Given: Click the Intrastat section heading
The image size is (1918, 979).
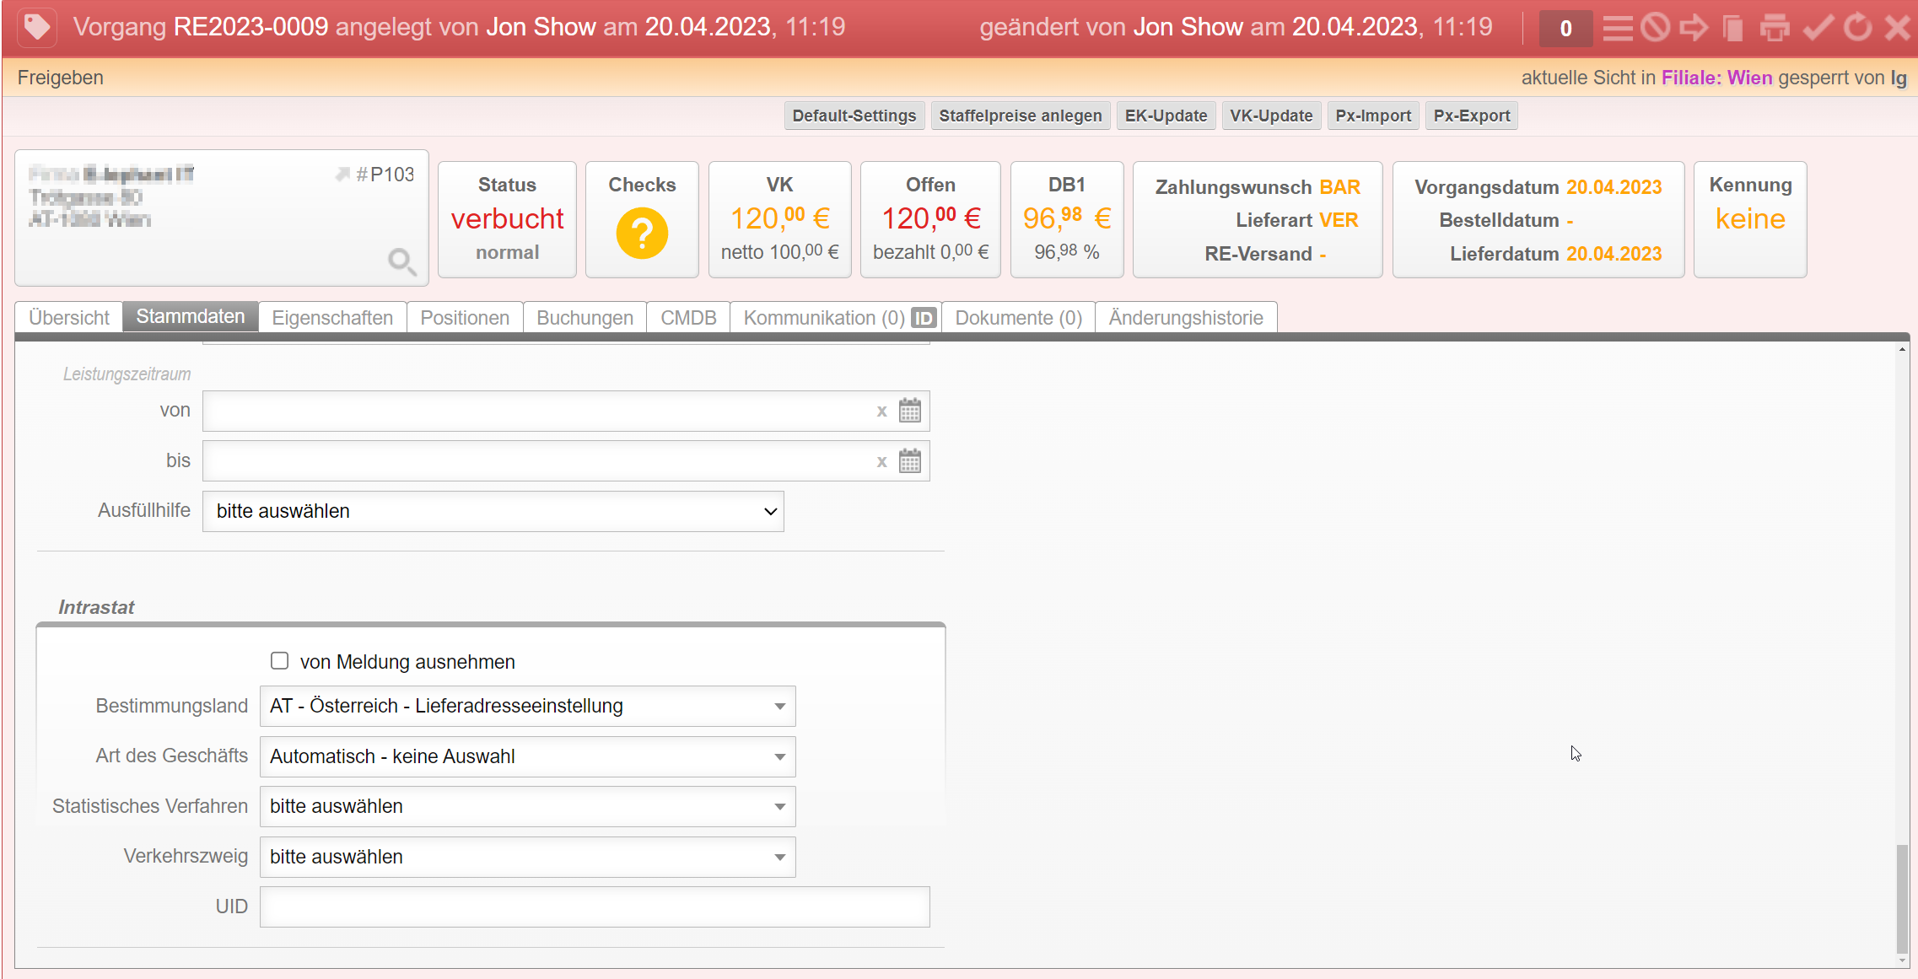Looking at the screenshot, I should click(96, 607).
